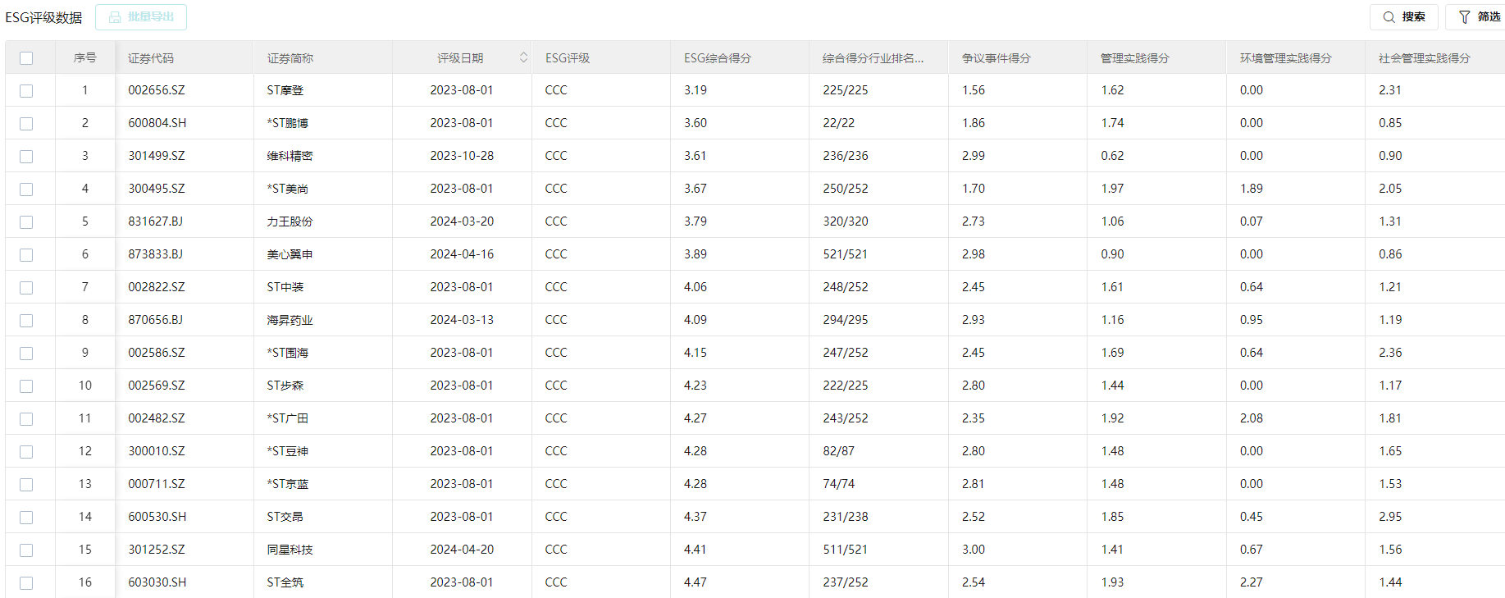Click the truncated 综合得分行业排名 header
1505x598 pixels.
point(873,58)
